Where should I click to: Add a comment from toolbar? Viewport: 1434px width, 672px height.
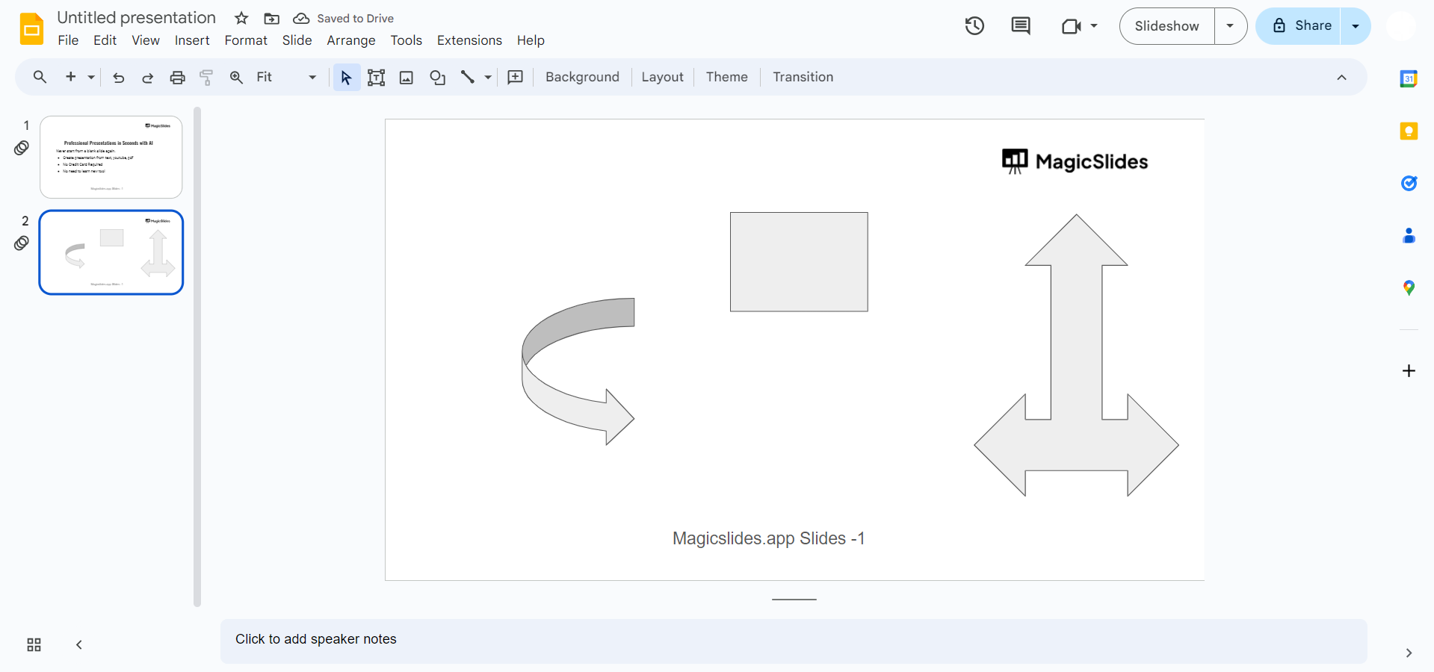tap(516, 77)
